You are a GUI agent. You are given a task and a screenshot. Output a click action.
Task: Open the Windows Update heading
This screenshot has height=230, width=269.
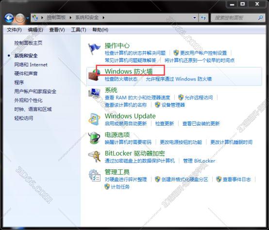[130, 116]
